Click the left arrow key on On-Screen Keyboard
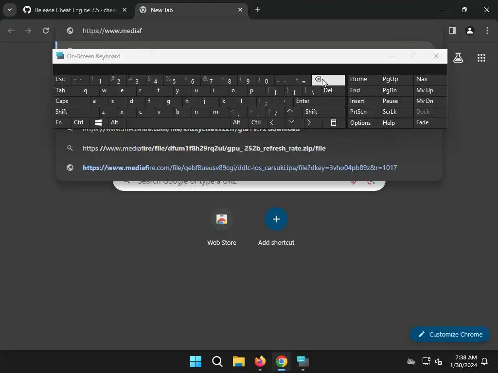498x373 pixels. click(272, 122)
